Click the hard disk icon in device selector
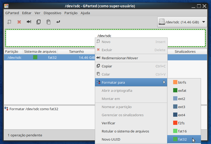 [x=162, y=22]
